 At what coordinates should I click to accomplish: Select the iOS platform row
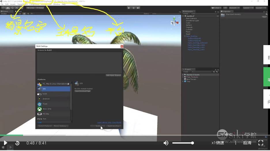point(54,89)
